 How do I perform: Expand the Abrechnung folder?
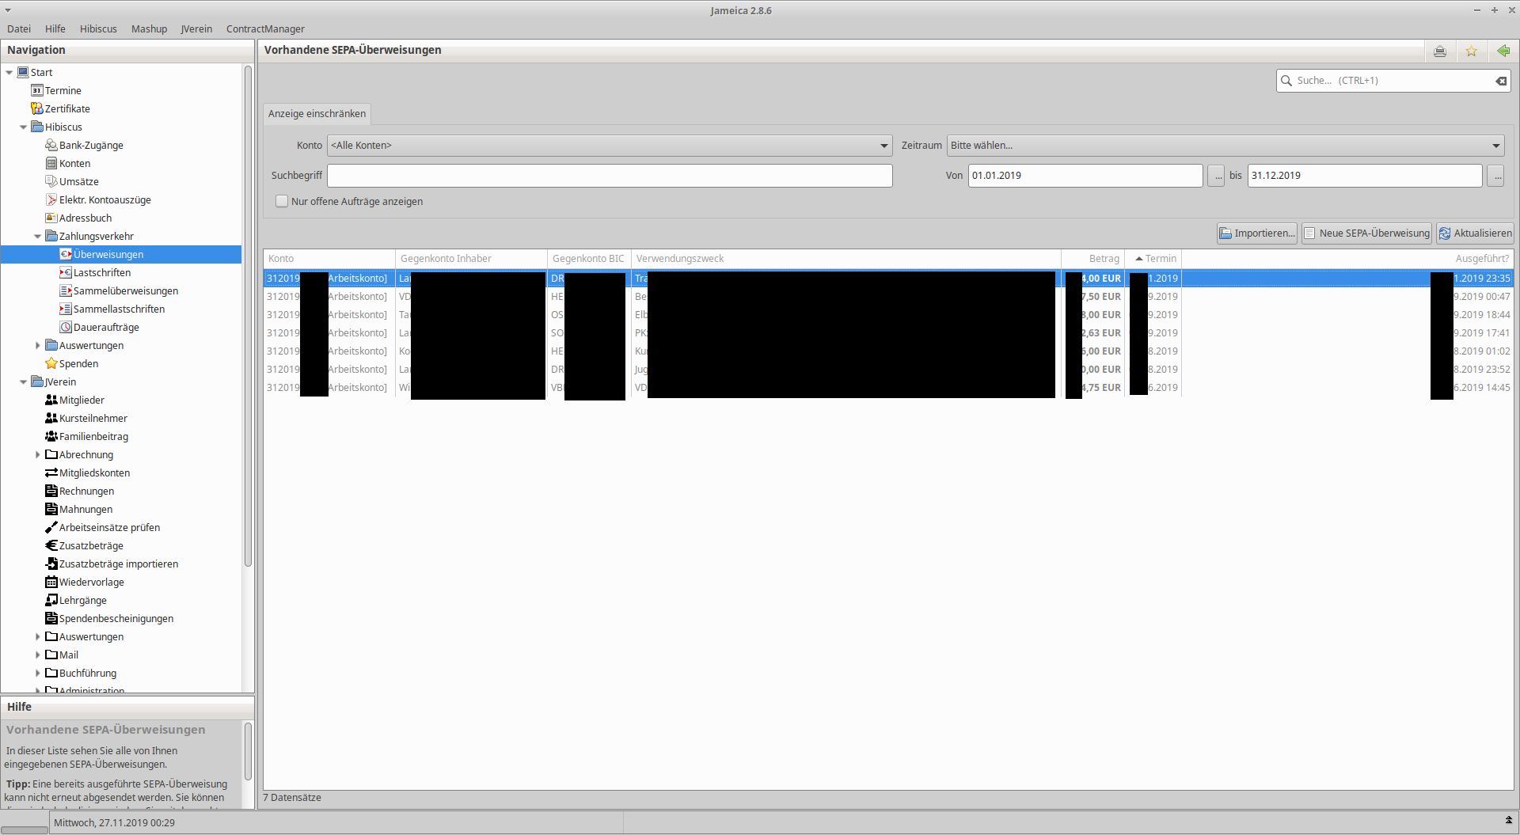coord(37,455)
